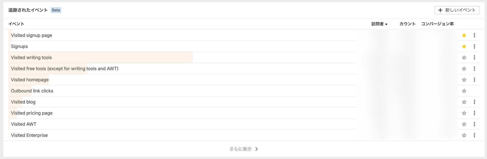Unstar the Visited signup page event
The width and height of the screenshot is (487, 159).
coord(464,35)
